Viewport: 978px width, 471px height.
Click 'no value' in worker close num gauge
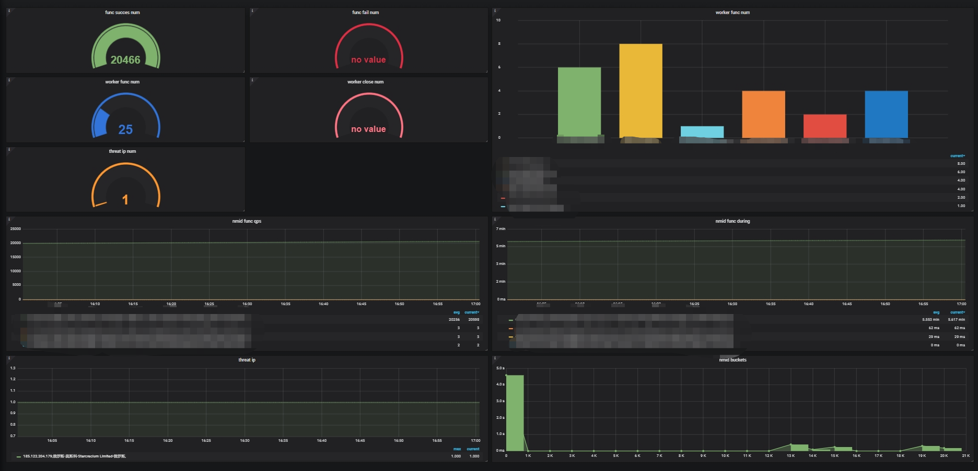coord(368,129)
